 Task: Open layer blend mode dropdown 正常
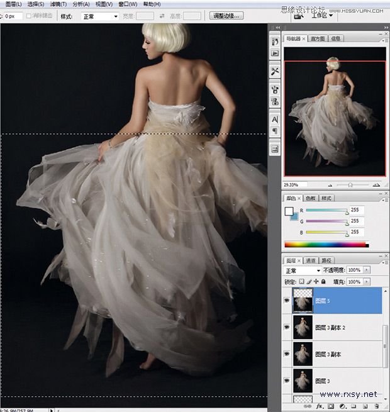tap(303, 270)
